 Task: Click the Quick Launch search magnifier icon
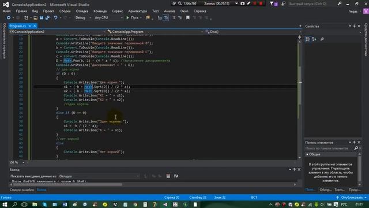340,3
